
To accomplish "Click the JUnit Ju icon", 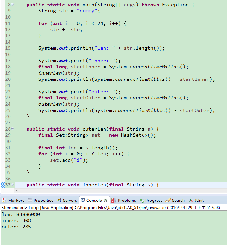I will [191, 200].
